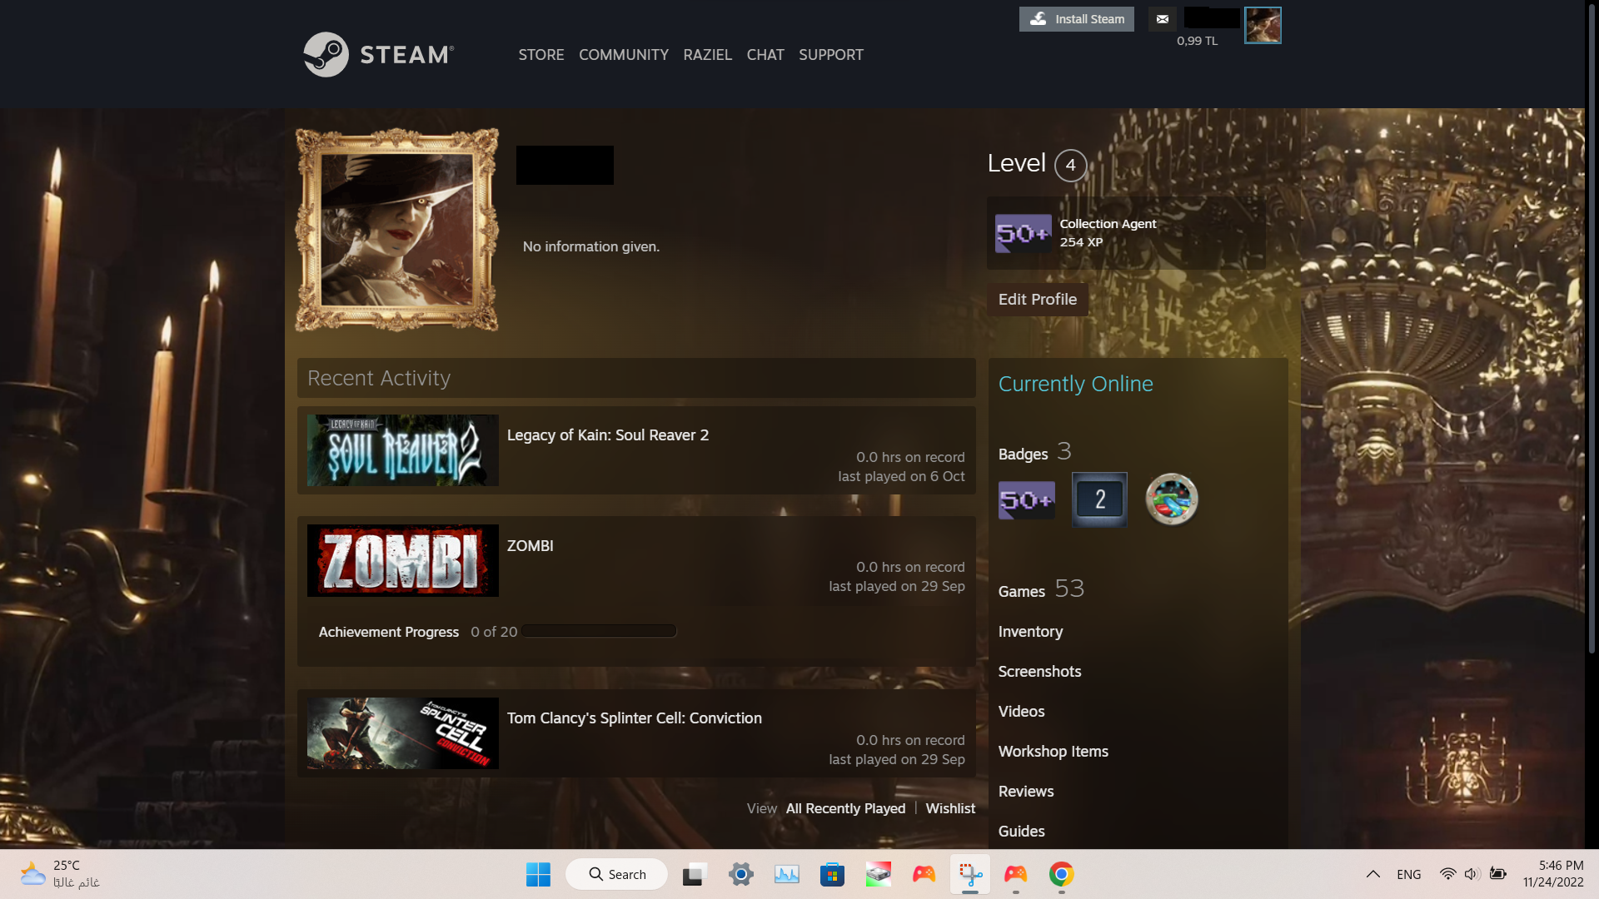Open Settings gear app on taskbar
The height and width of the screenshot is (899, 1599).
(740, 874)
